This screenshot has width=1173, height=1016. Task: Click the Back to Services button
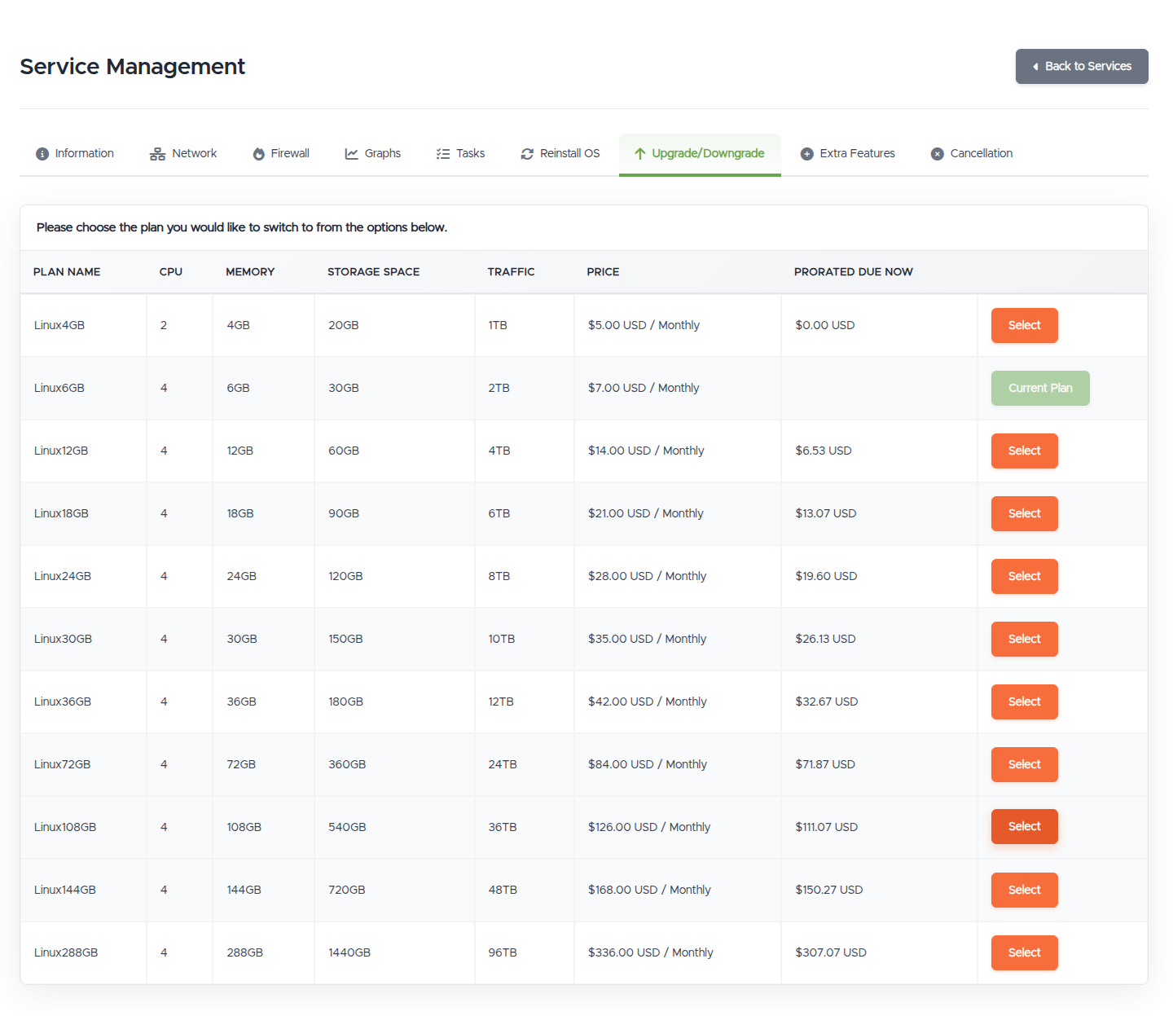pyautogui.click(x=1082, y=67)
